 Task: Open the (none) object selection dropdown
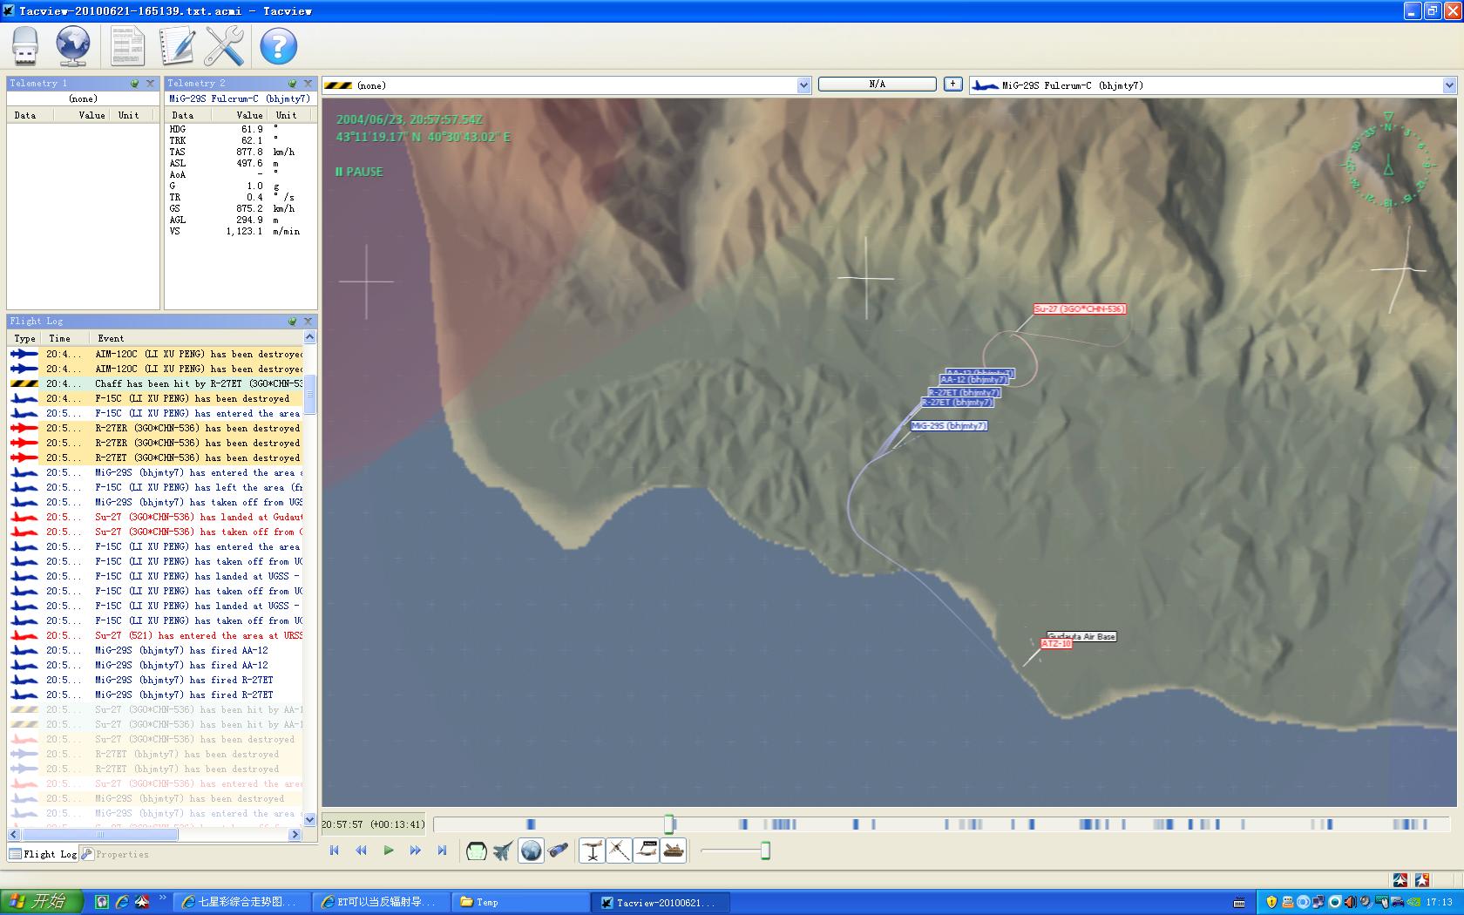pos(803,85)
